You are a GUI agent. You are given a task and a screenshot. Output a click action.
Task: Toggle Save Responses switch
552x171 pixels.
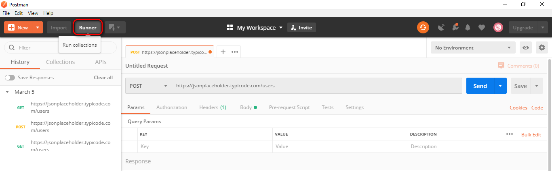pos(10,77)
